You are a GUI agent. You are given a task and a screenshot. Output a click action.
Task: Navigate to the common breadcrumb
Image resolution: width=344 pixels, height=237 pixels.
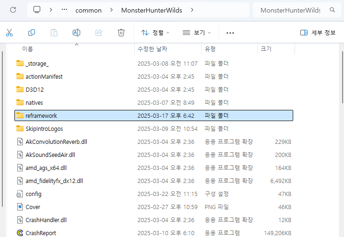(89, 10)
